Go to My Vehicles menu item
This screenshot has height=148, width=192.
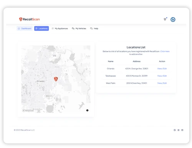pos(79,28)
